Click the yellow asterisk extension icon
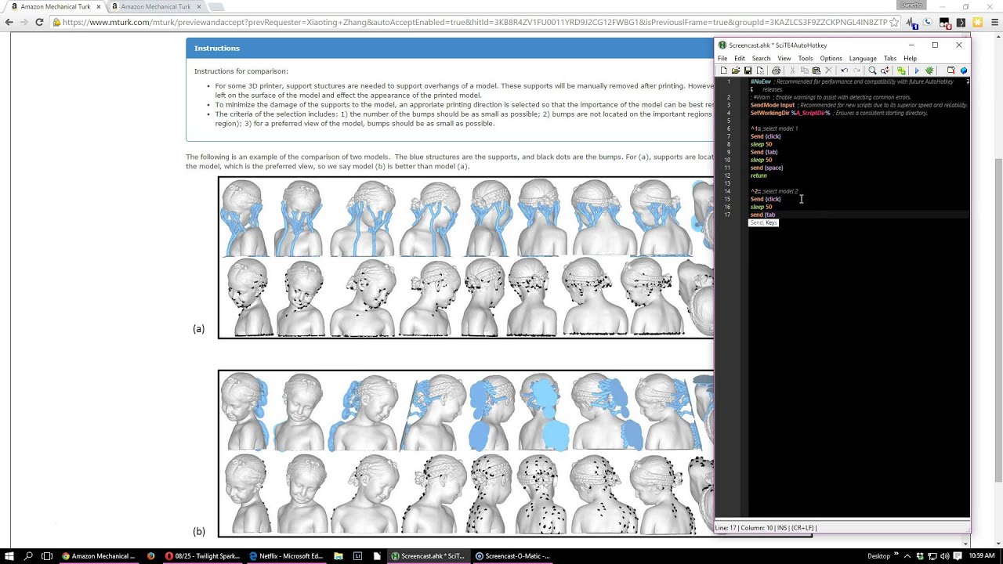The image size is (1003, 564). point(977,23)
